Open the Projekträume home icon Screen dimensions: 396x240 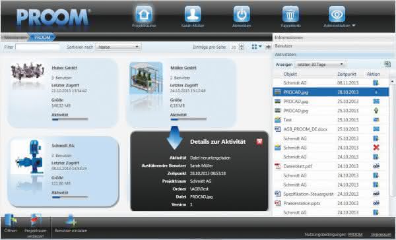[x=144, y=14]
